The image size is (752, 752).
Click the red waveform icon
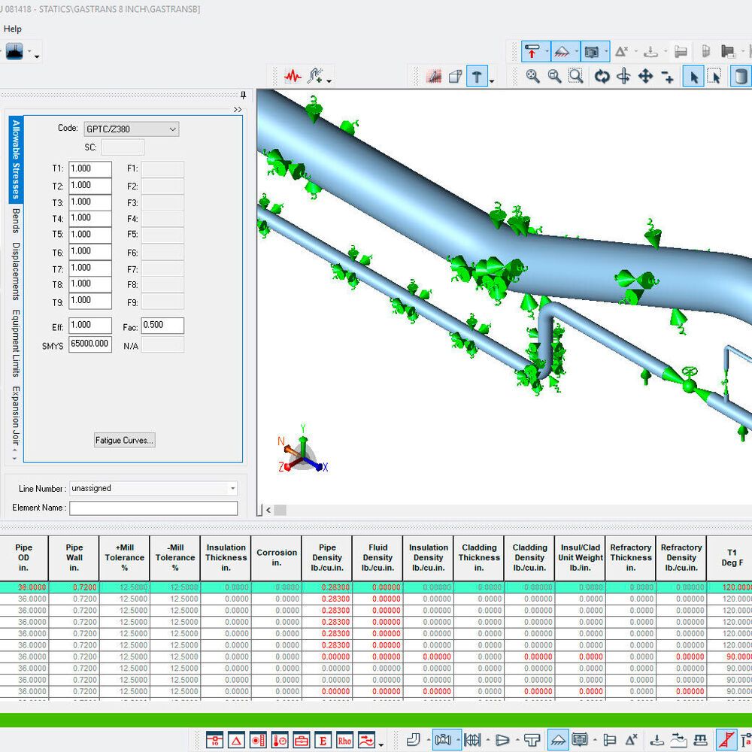click(293, 76)
